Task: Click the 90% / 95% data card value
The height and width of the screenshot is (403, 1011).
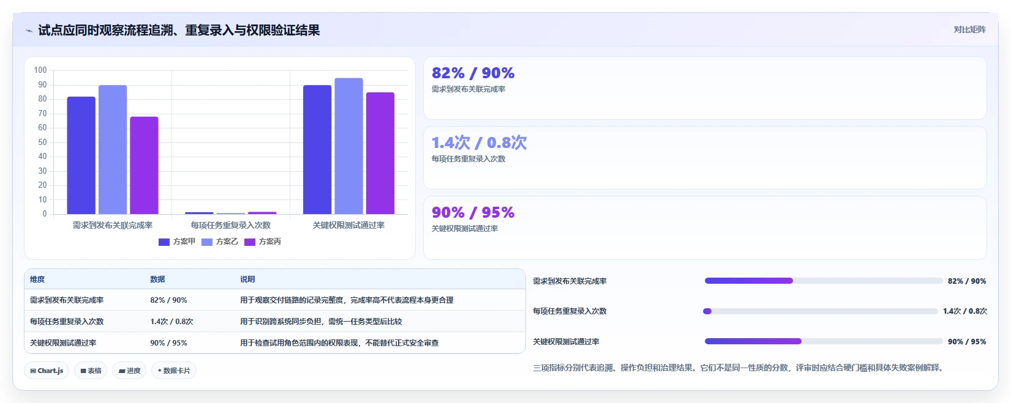Action: [473, 213]
